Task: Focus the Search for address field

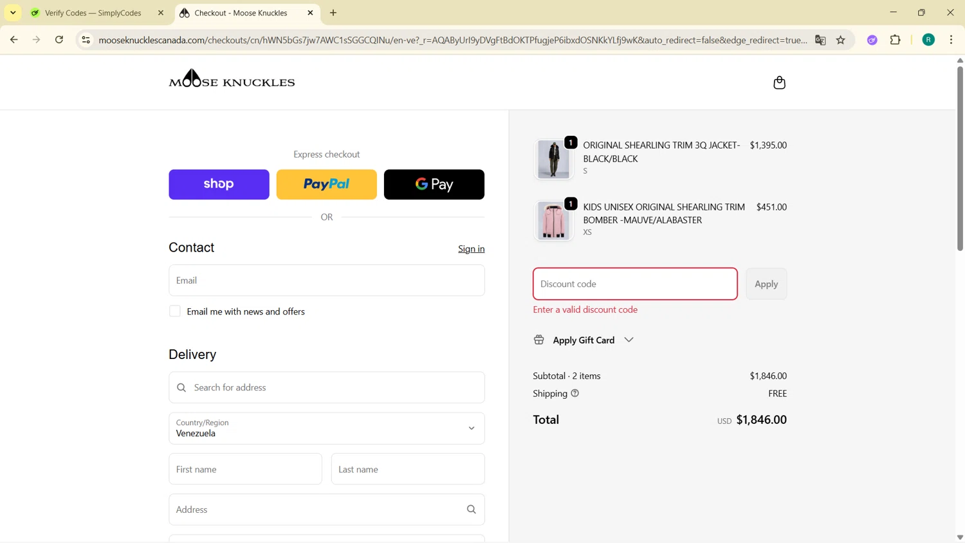Action: tap(327, 387)
